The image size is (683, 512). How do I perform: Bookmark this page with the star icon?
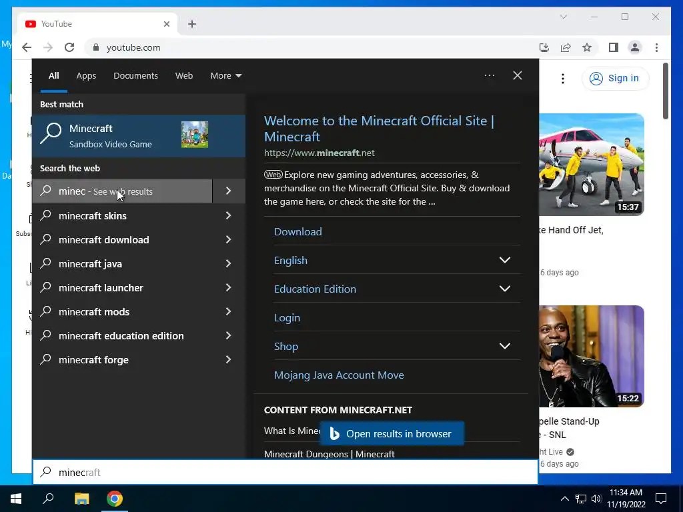[587, 47]
